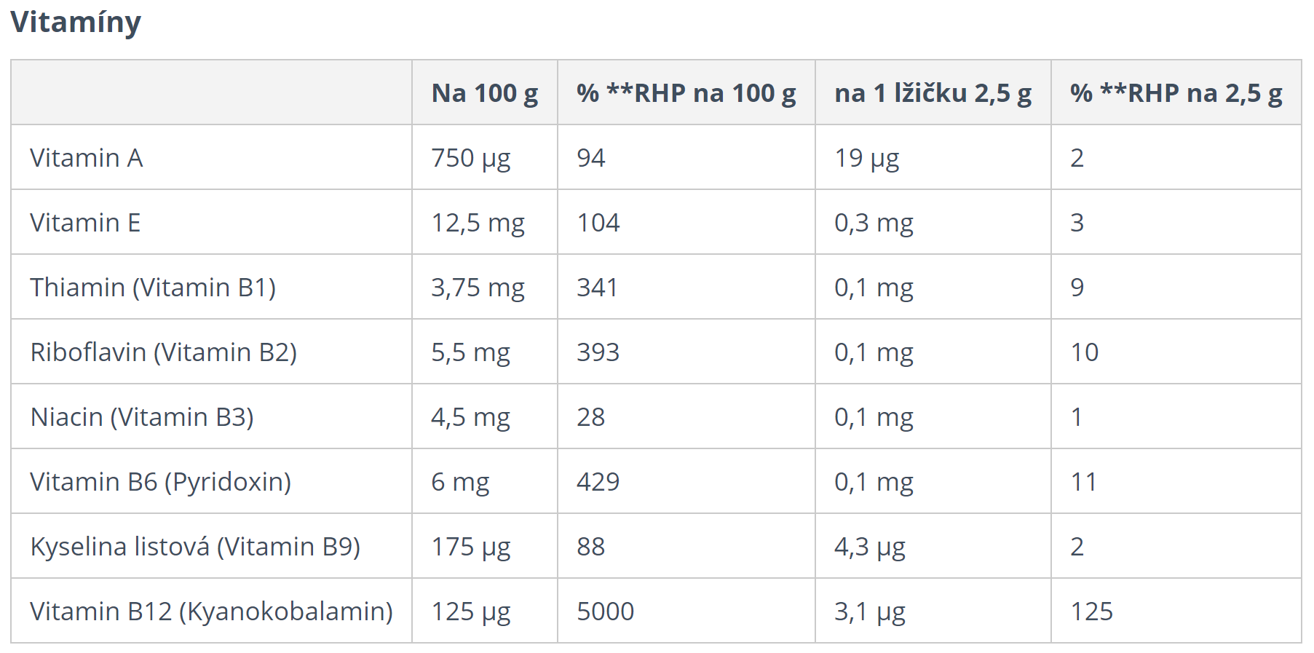
Task: Click the 5000 RHP value
Action: click(x=606, y=612)
